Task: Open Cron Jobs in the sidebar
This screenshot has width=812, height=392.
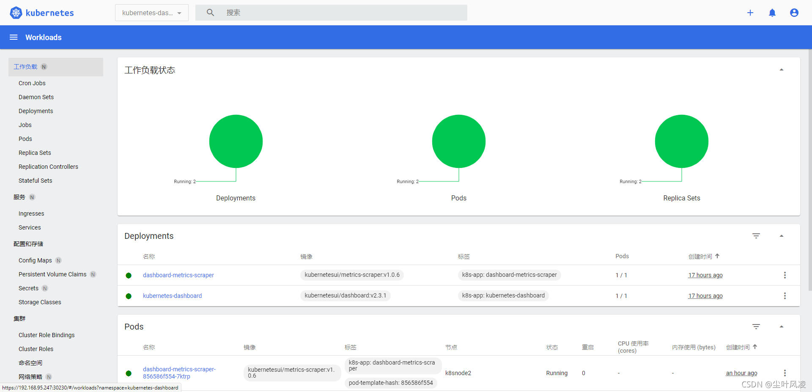Action: (x=32, y=83)
